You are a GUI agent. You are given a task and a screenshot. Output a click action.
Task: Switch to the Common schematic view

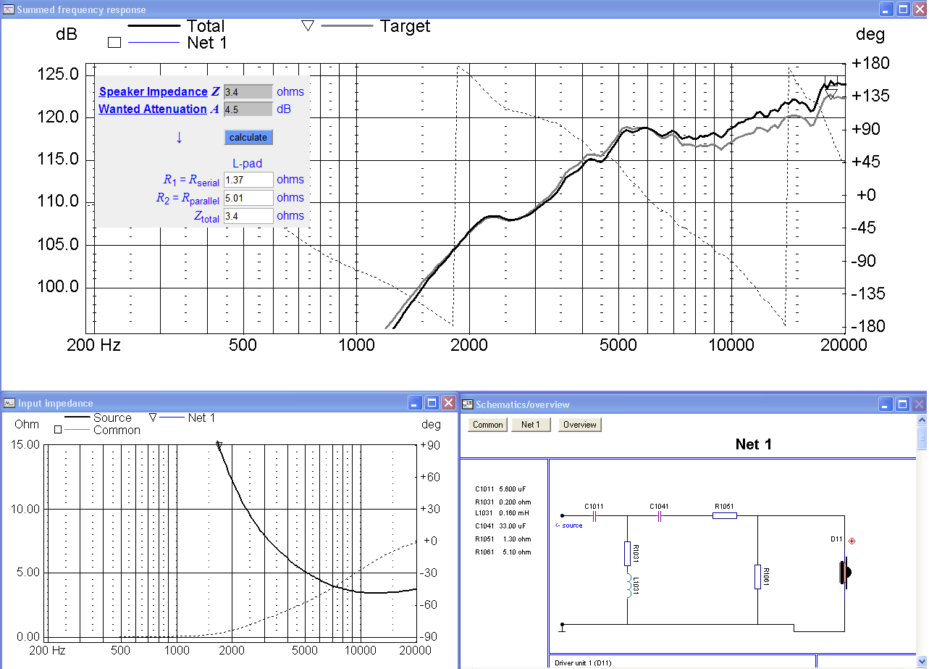tap(487, 425)
